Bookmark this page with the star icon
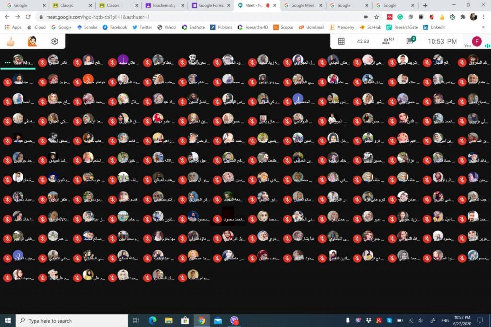 pos(377,17)
